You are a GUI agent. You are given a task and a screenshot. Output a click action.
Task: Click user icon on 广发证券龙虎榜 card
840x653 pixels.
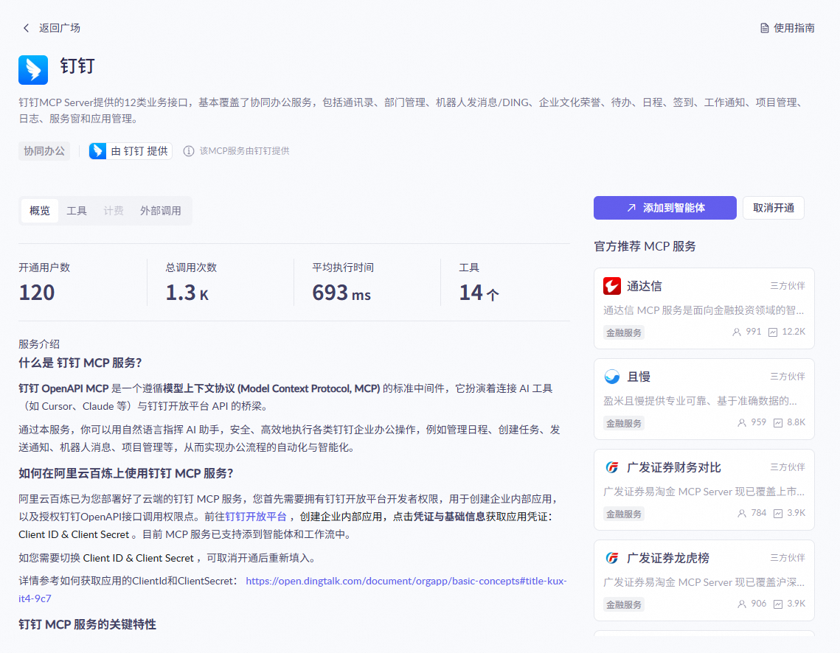pyautogui.click(x=742, y=604)
